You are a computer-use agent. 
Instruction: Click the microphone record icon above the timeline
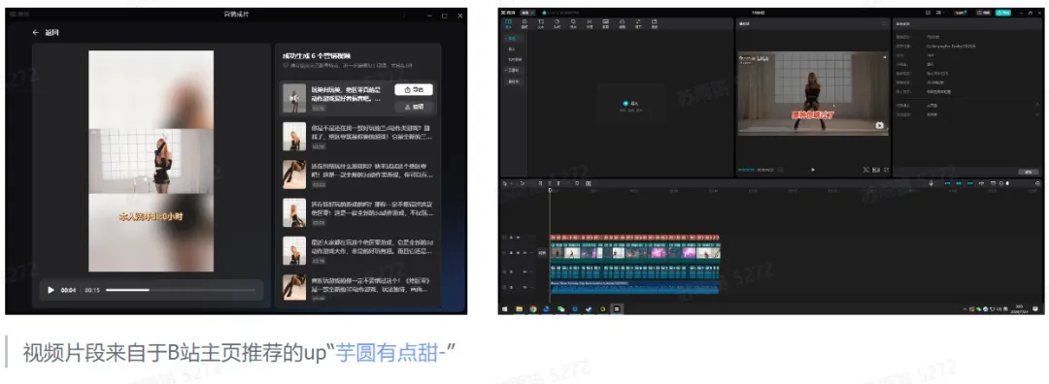pyautogui.click(x=931, y=183)
